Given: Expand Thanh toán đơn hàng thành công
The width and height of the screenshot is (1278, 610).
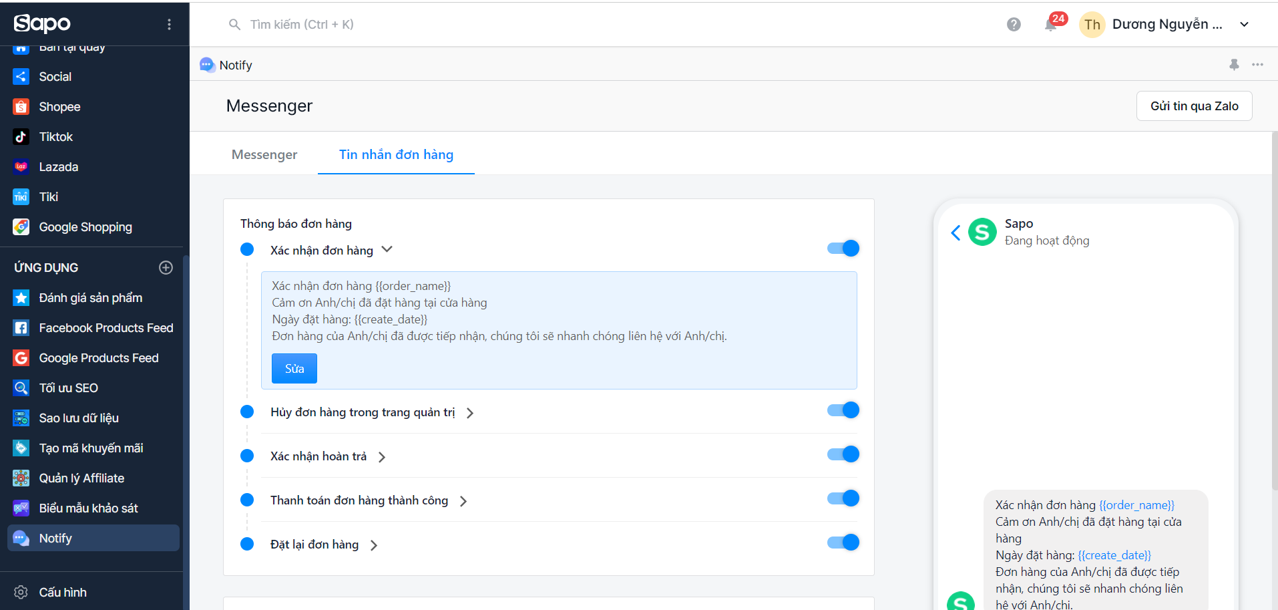Looking at the screenshot, I should [x=463, y=501].
